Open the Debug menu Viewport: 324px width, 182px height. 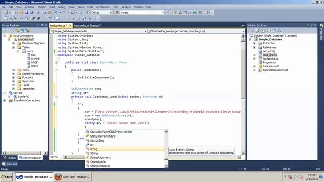[61, 7]
